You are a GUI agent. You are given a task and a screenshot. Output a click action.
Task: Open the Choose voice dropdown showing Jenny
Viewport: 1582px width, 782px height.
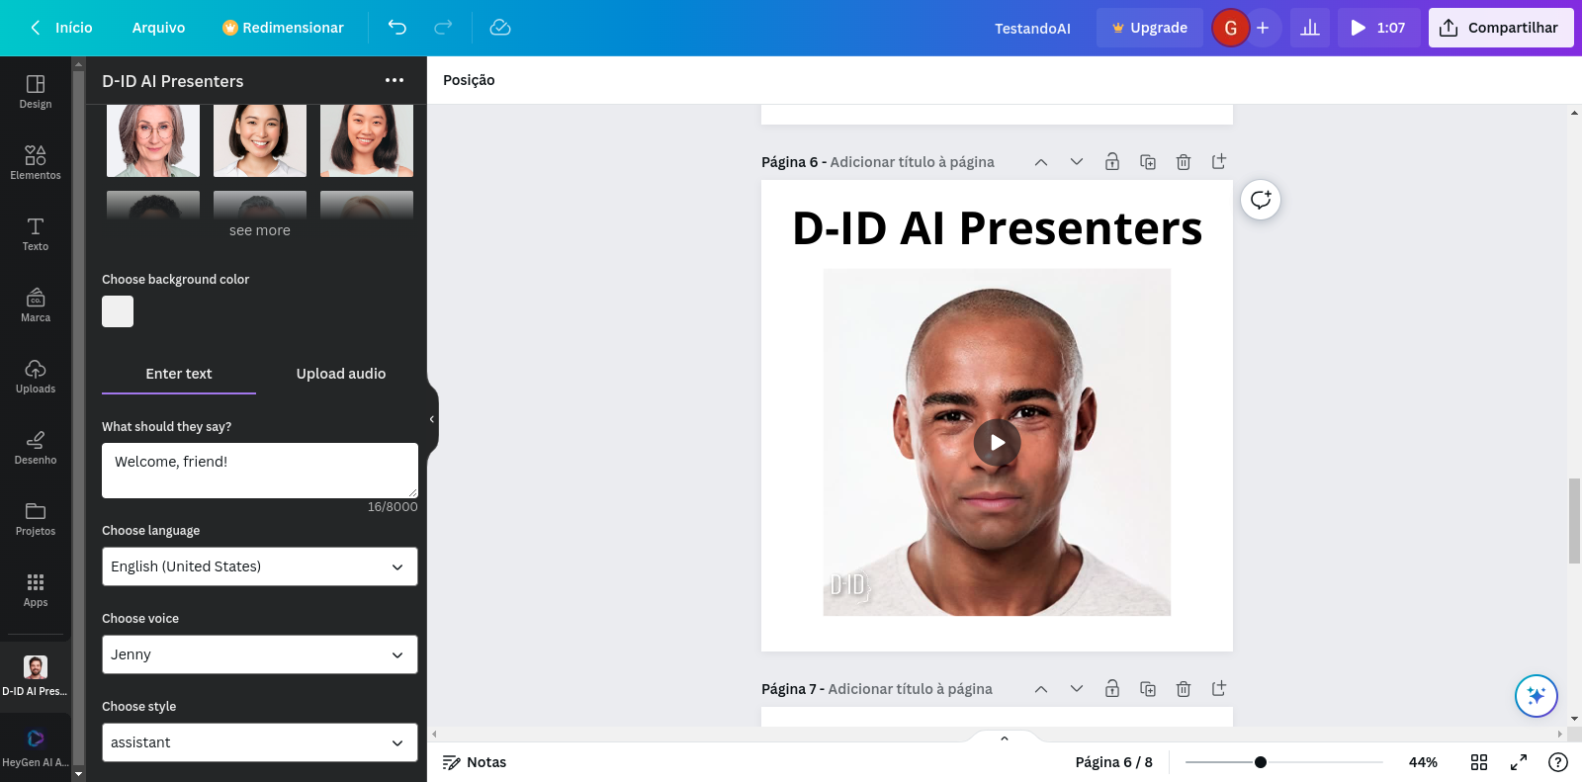260,654
